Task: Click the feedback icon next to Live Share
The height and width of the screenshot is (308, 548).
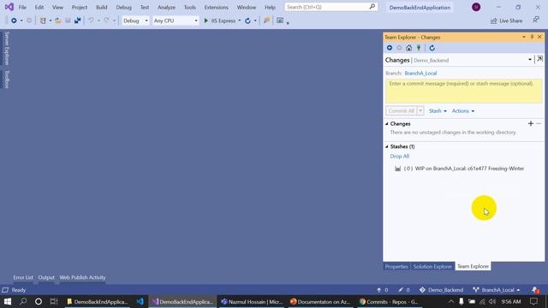Action: [536, 21]
